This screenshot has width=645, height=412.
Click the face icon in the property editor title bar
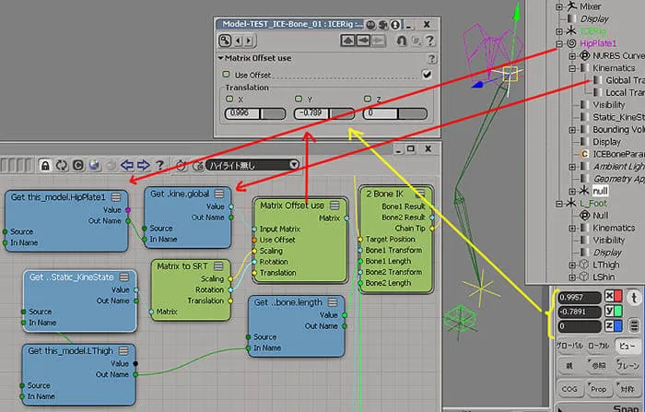pos(371,25)
